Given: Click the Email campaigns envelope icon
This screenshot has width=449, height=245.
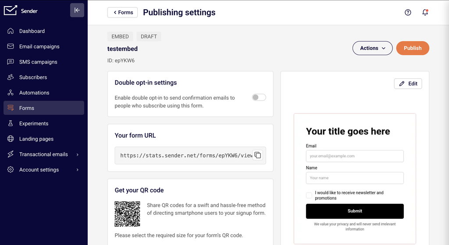Looking at the screenshot, I should click(x=11, y=46).
